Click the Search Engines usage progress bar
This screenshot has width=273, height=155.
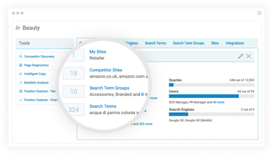[211, 114]
